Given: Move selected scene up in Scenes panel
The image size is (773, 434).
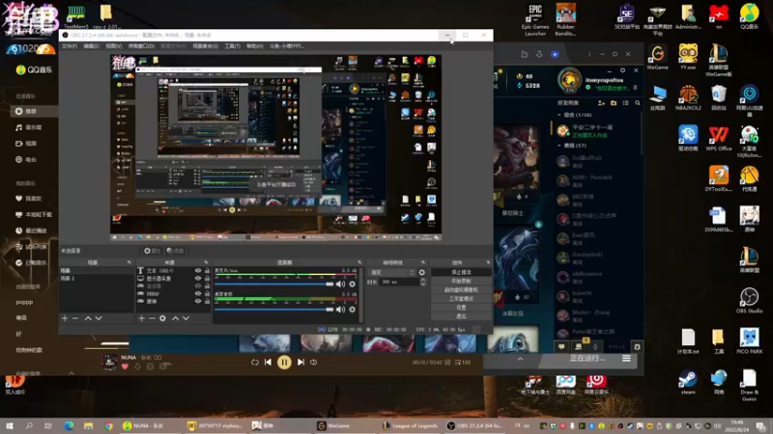Looking at the screenshot, I should pos(88,318).
